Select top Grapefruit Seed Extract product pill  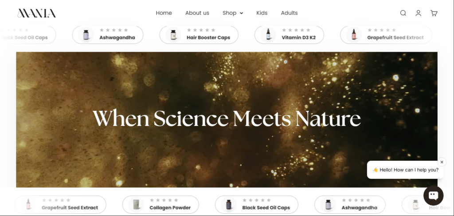pyautogui.click(x=386, y=35)
